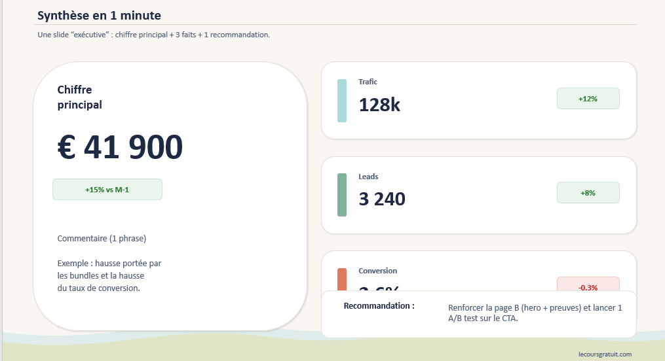Click the 128k traffic value
Image resolution: width=665 pixels, height=361 pixels.
tap(379, 105)
